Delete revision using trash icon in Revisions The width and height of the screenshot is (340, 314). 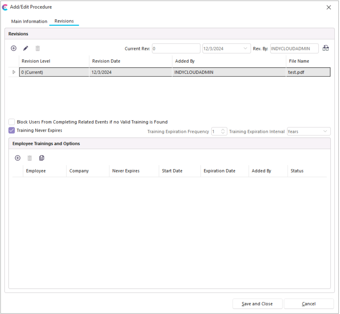coord(38,48)
